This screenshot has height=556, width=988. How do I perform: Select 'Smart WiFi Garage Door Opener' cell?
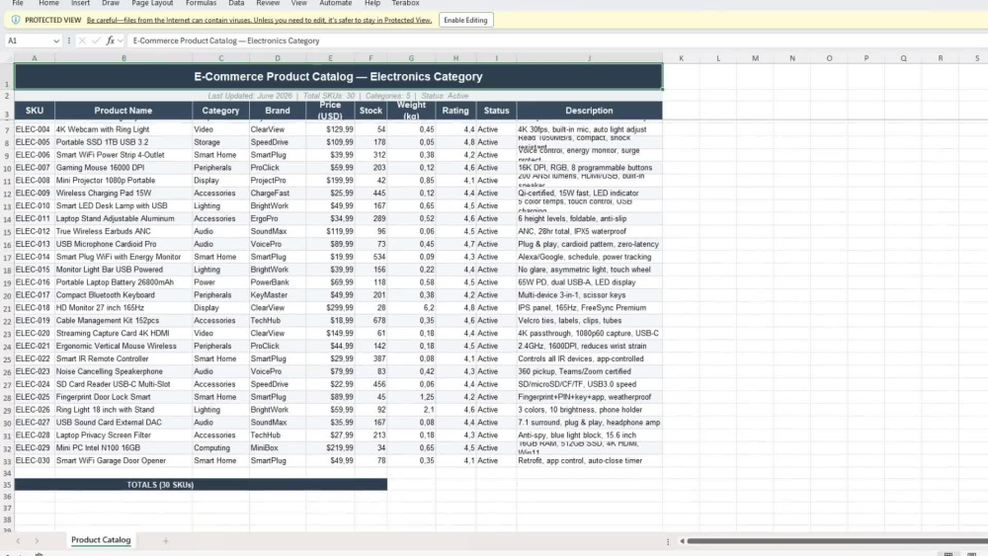123,461
